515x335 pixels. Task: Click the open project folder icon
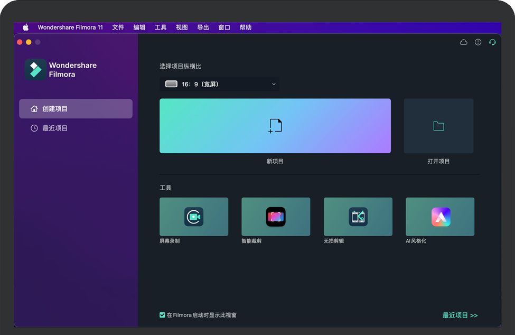point(439,126)
